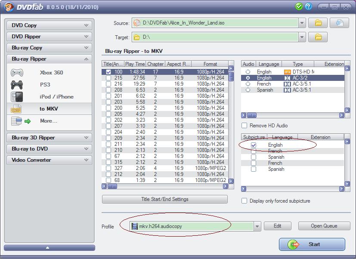This screenshot has height=259, width=356.
Task: Click the film strip profile icon
Action: (135, 226)
